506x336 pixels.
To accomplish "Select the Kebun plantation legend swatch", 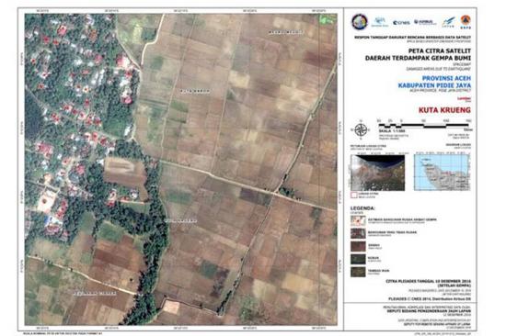I will (x=358, y=259).
